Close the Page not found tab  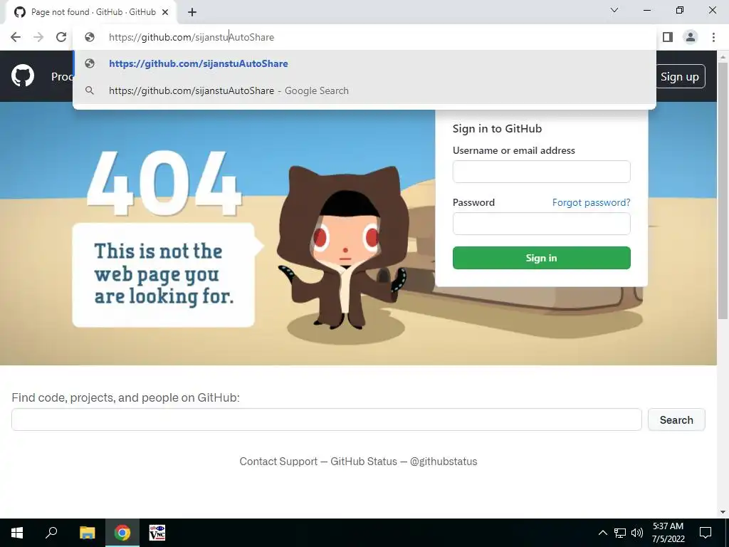pyautogui.click(x=165, y=12)
